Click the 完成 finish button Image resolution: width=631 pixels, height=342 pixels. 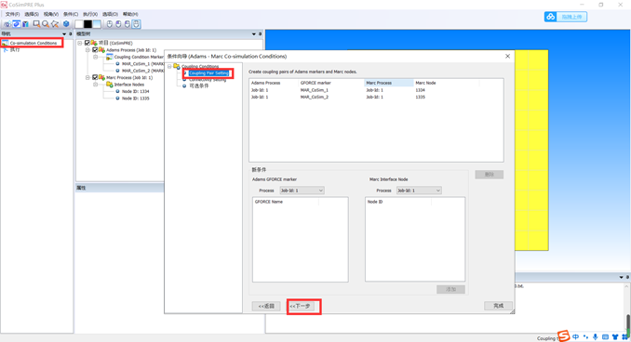click(498, 306)
